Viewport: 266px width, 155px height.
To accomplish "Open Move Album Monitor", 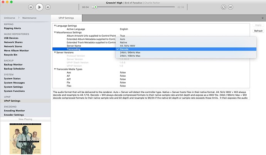I will (x=16, y=51).
